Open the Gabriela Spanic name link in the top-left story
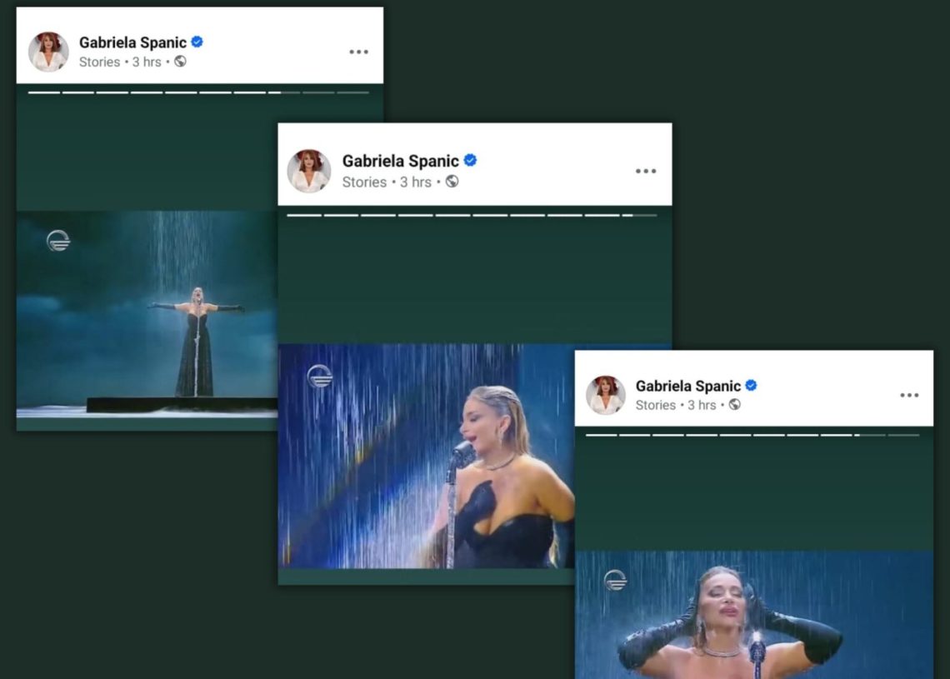The image size is (950, 679). [132, 42]
